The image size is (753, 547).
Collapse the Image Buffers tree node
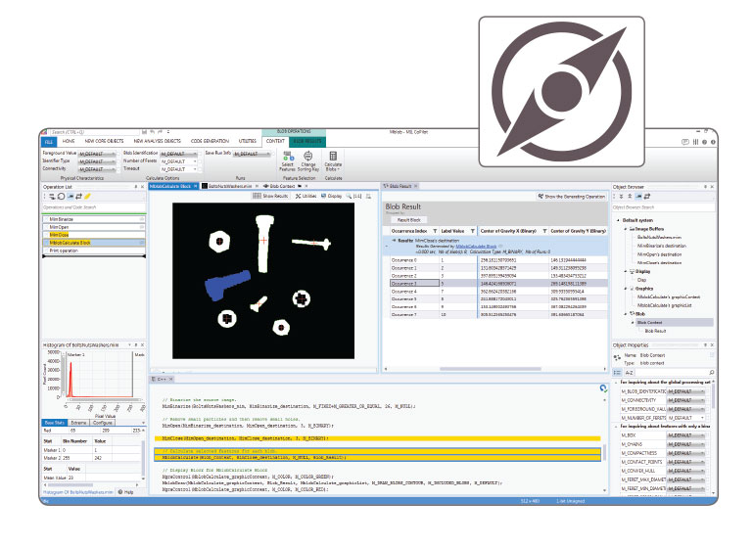(x=626, y=229)
